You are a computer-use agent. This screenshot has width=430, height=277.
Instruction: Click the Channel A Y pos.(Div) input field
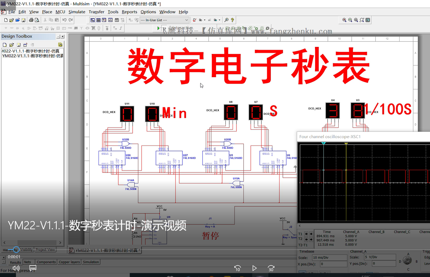[384, 264]
